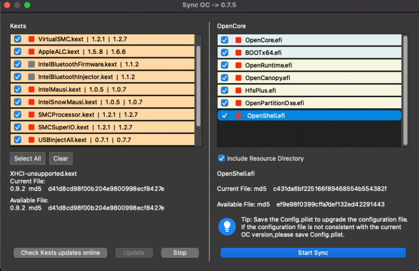Click red status square of AppleALC.kext
This screenshot has width=419, height=271.
coord(31,51)
